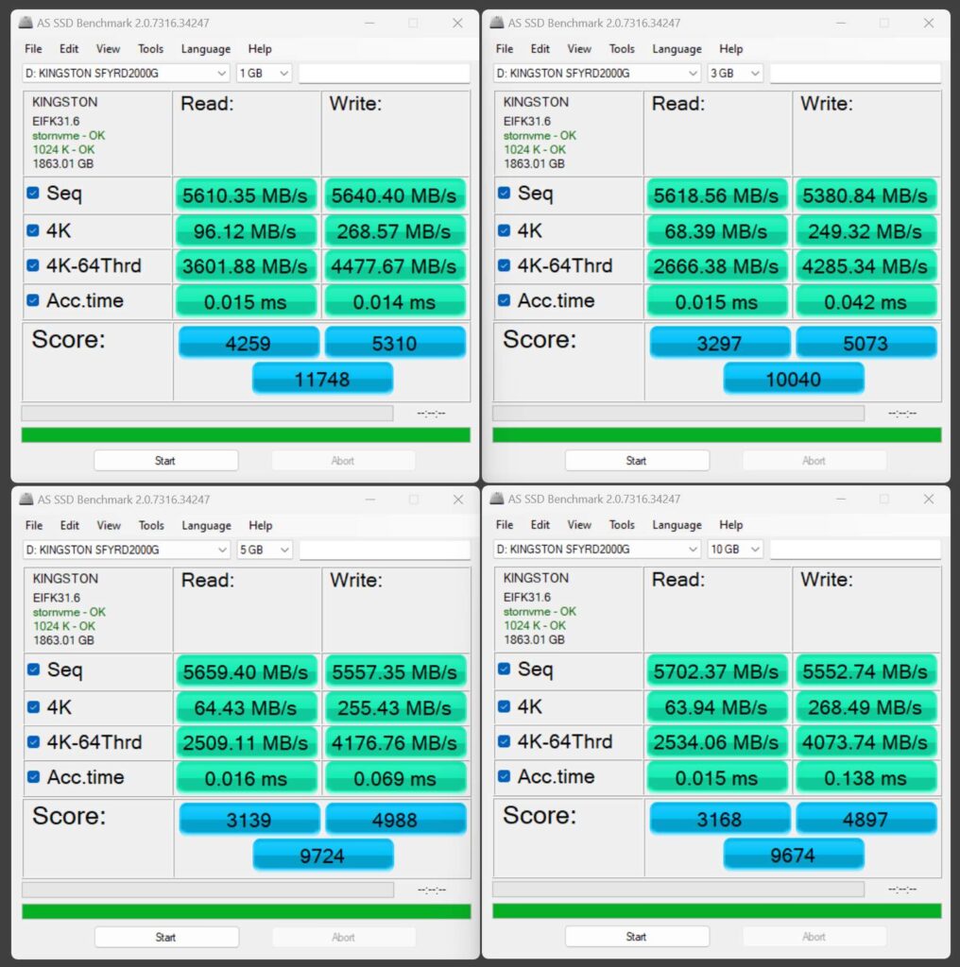Open the Tools menu in the 1 GB window
Viewport: 960px width, 967px height.
[x=150, y=49]
